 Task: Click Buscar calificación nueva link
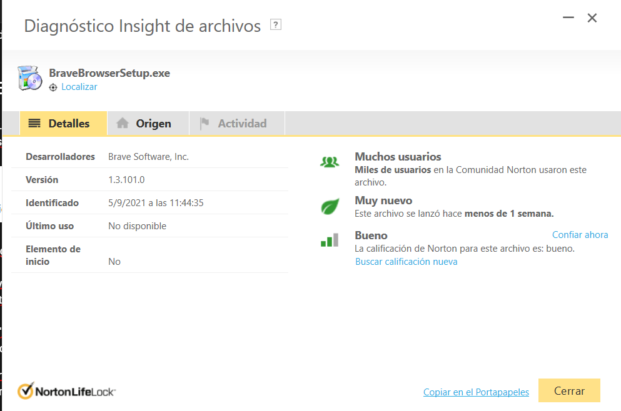pos(406,262)
